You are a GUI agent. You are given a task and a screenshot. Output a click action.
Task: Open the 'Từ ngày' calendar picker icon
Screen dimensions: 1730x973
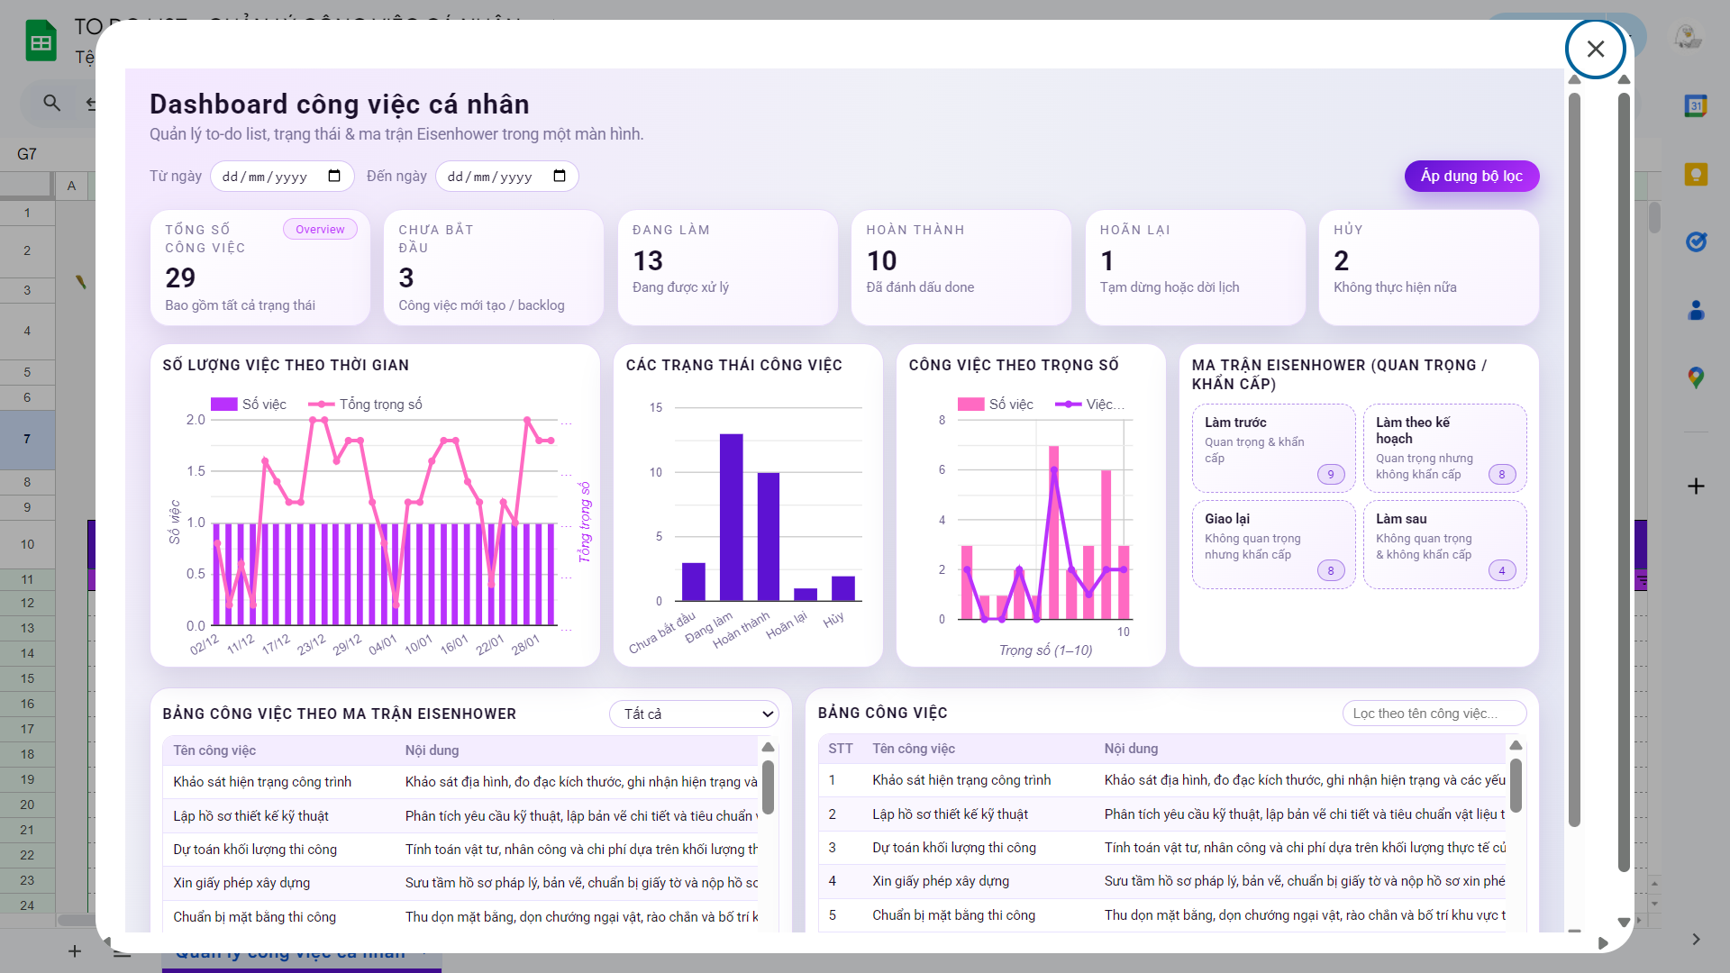pyautogui.click(x=334, y=177)
